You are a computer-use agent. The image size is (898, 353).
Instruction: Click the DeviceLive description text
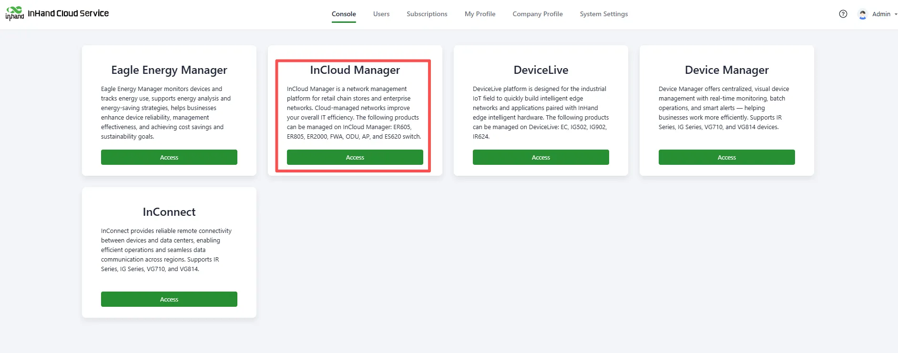(541, 112)
